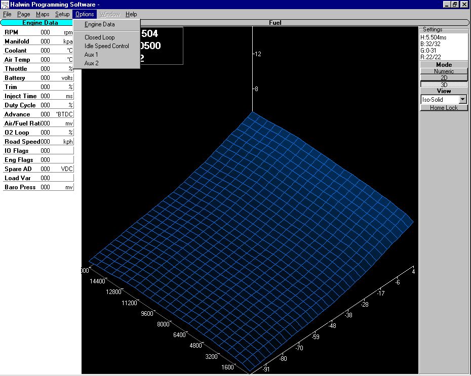Choose Closed Loop in Options menu

pyautogui.click(x=99, y=37)
